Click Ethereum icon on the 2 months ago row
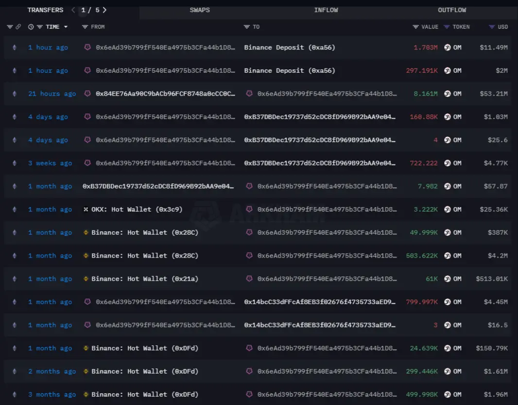Screen dimensions: 518x405 pos(15,372)
